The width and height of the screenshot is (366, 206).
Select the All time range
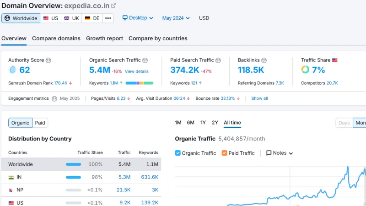click(232, 123)
